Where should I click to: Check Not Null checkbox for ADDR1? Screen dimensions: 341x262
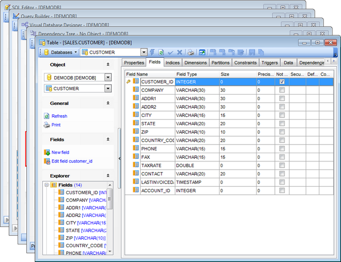tap(282, 99)
